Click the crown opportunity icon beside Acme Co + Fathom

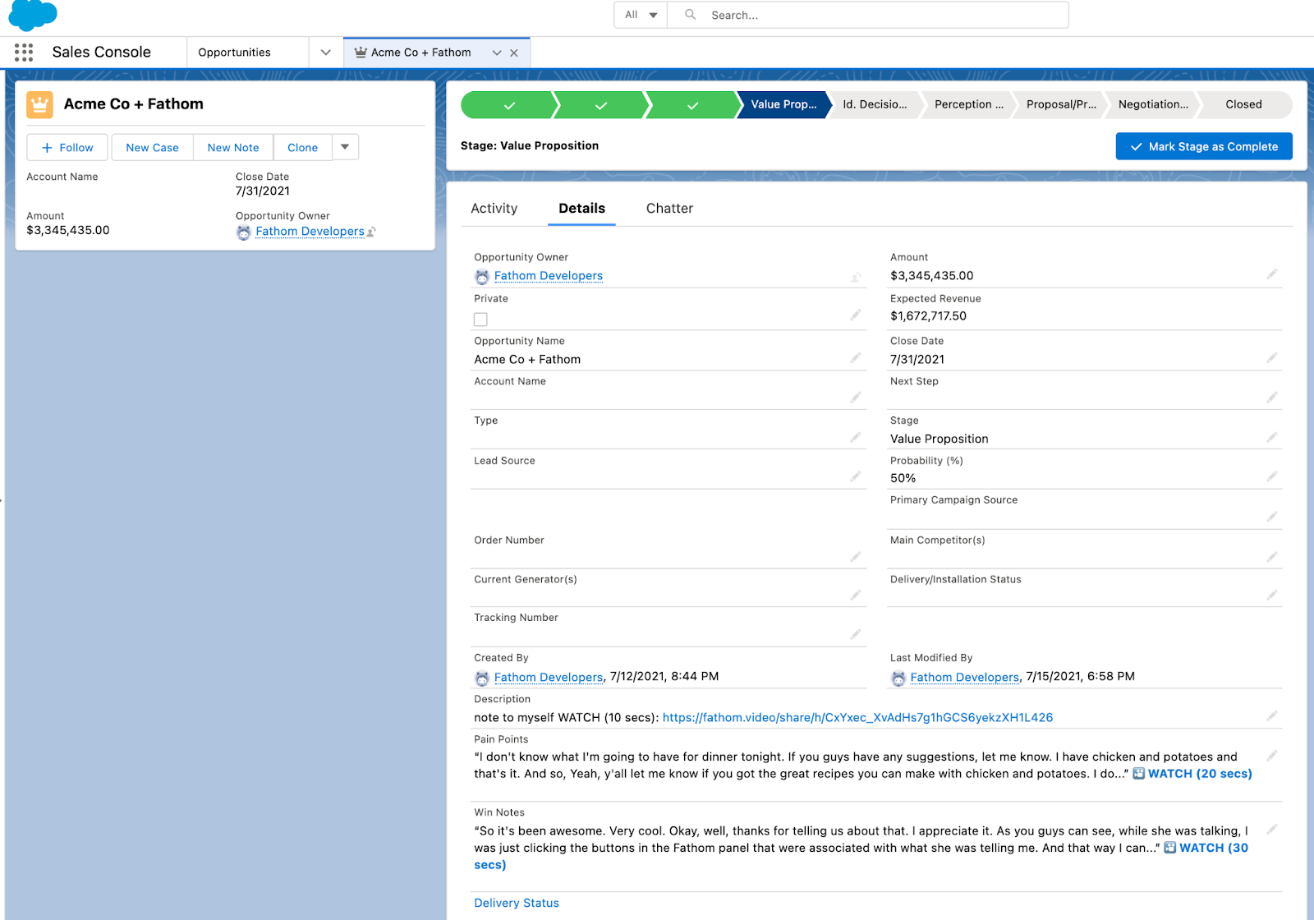pos(39,104)
